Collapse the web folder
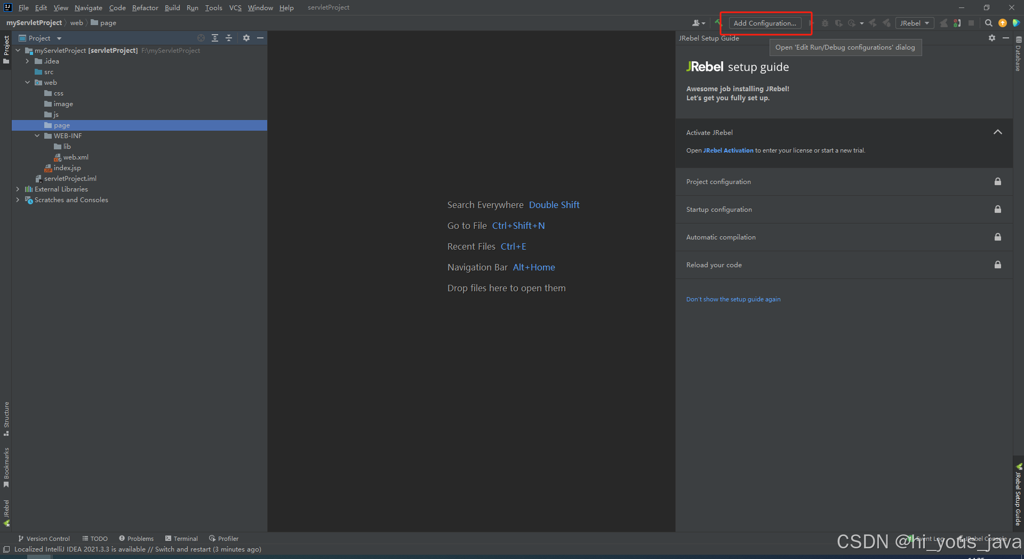The height and width of the screenshot is (559, 1024). tap(28, 83)
